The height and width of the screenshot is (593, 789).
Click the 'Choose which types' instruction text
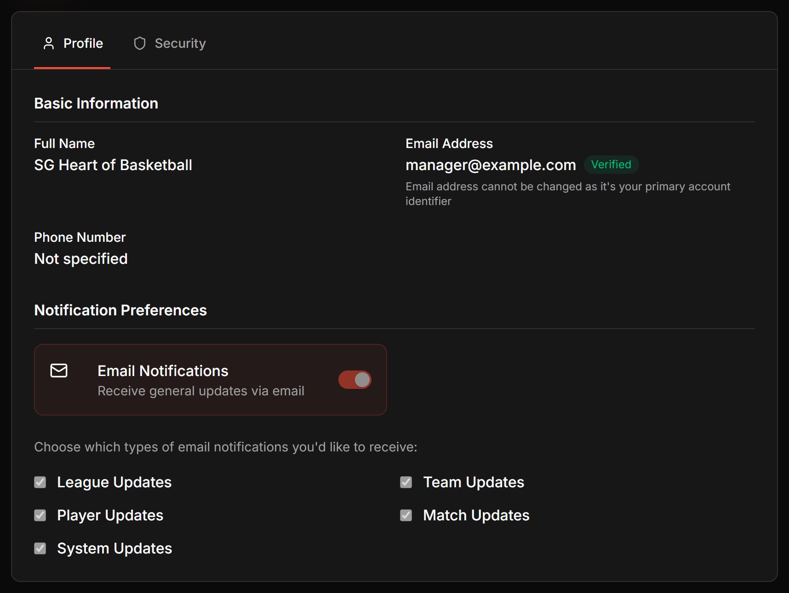226,447
